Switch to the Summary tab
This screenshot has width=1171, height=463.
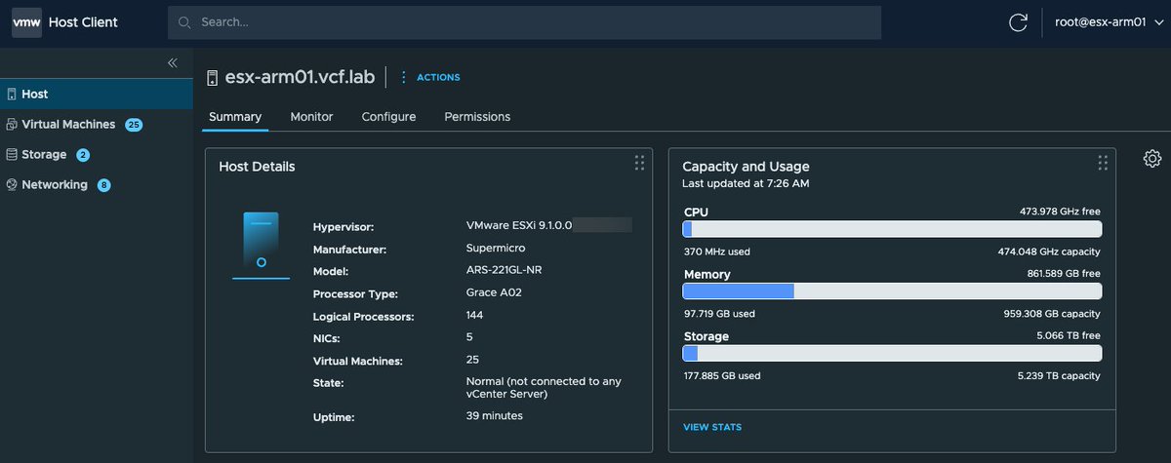click(x=235, y=117)
